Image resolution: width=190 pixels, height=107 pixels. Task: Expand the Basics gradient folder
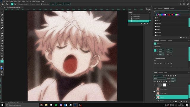click(x=154, y=18)
